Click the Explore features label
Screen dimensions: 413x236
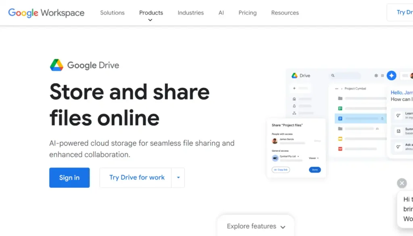click(x=251, y=226)
